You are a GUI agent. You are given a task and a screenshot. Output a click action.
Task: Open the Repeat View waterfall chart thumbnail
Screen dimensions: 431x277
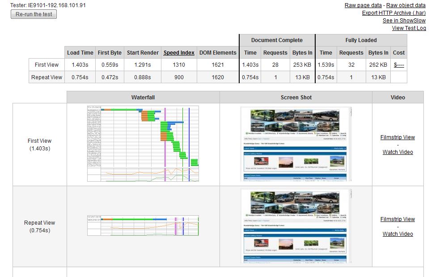[143, 226]
